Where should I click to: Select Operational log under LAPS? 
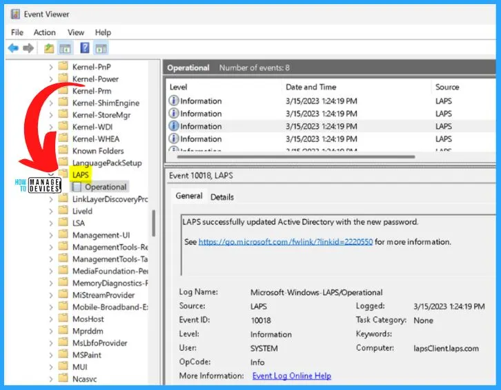click(106, 187)
